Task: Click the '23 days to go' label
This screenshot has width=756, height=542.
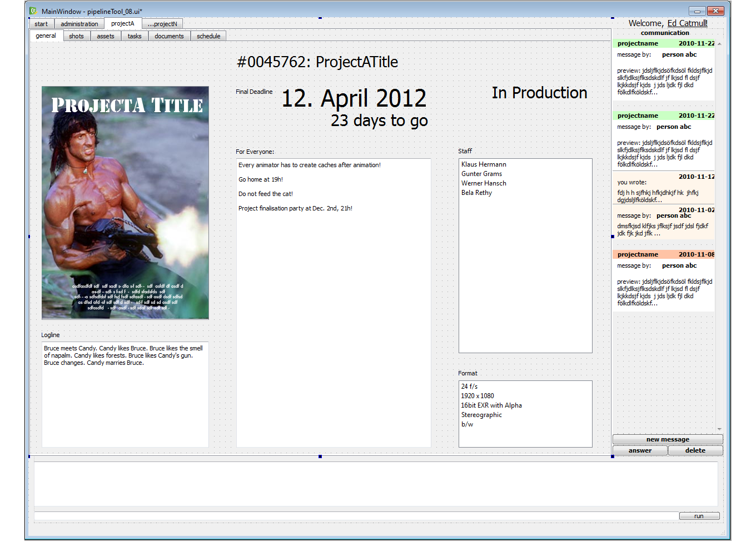Action: click(x=379, y=121)
